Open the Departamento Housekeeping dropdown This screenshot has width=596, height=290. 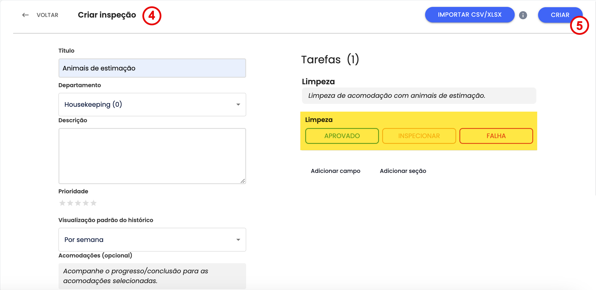coord(152,104)
